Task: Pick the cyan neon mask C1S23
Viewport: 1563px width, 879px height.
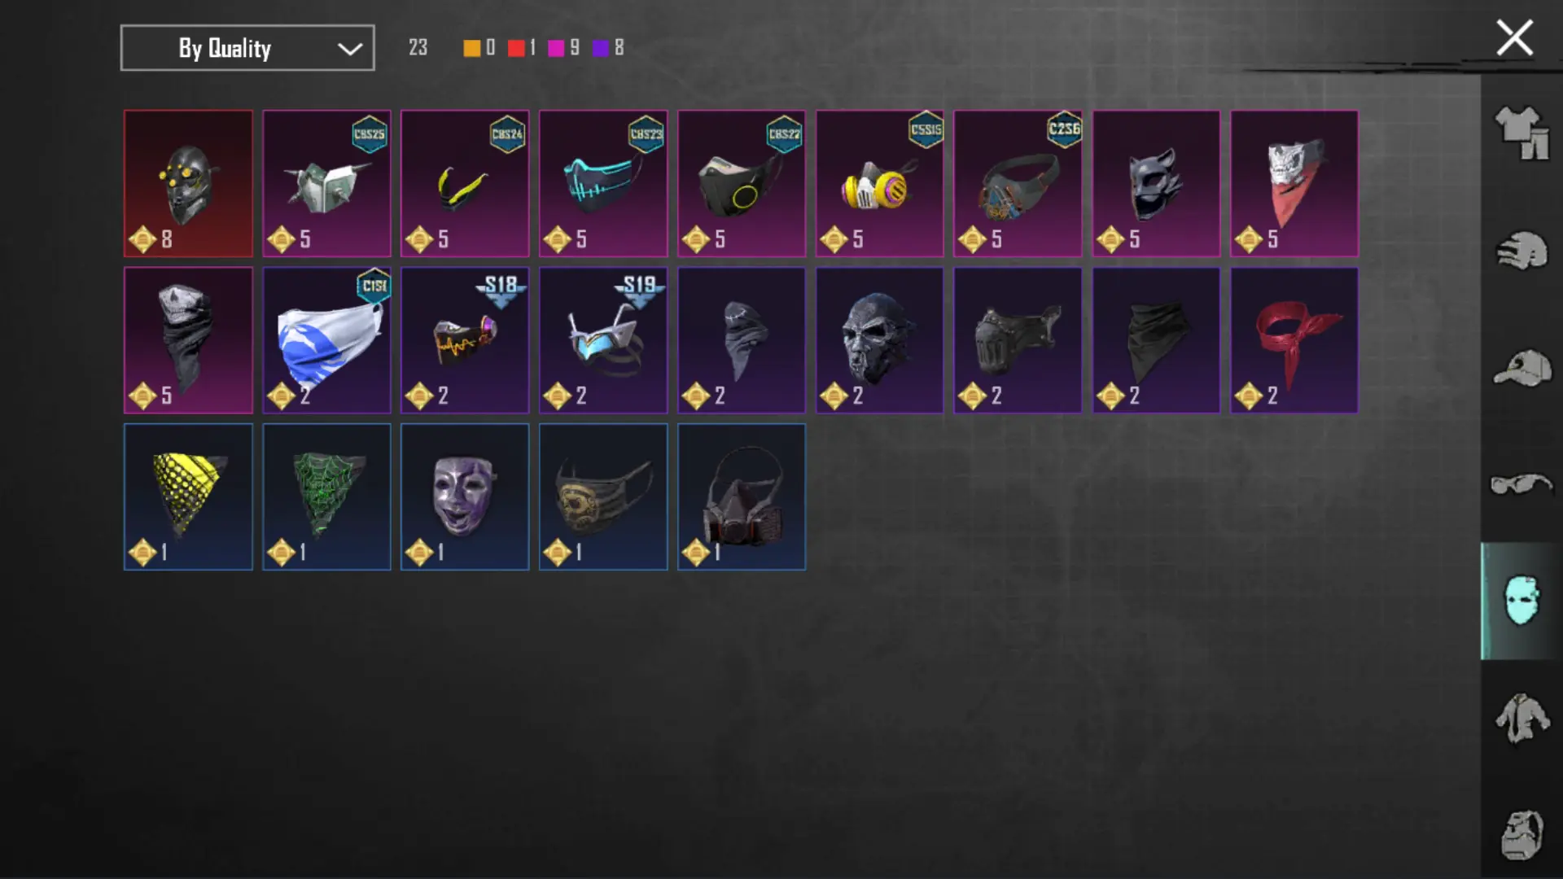Action: (x=603, y=184)
